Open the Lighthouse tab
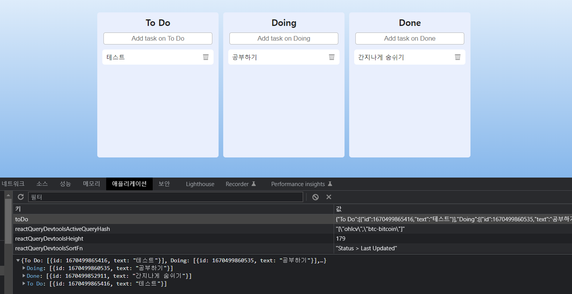This screenshot has height=294, width=572. coord(200,184)
